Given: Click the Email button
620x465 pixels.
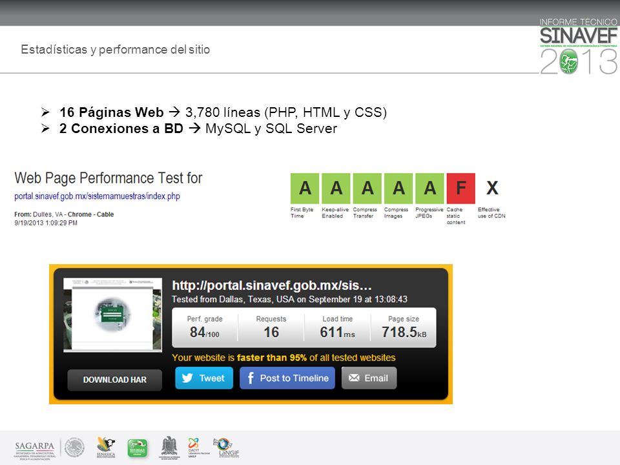Looking at the screenshot, I should tap(369, 378).
